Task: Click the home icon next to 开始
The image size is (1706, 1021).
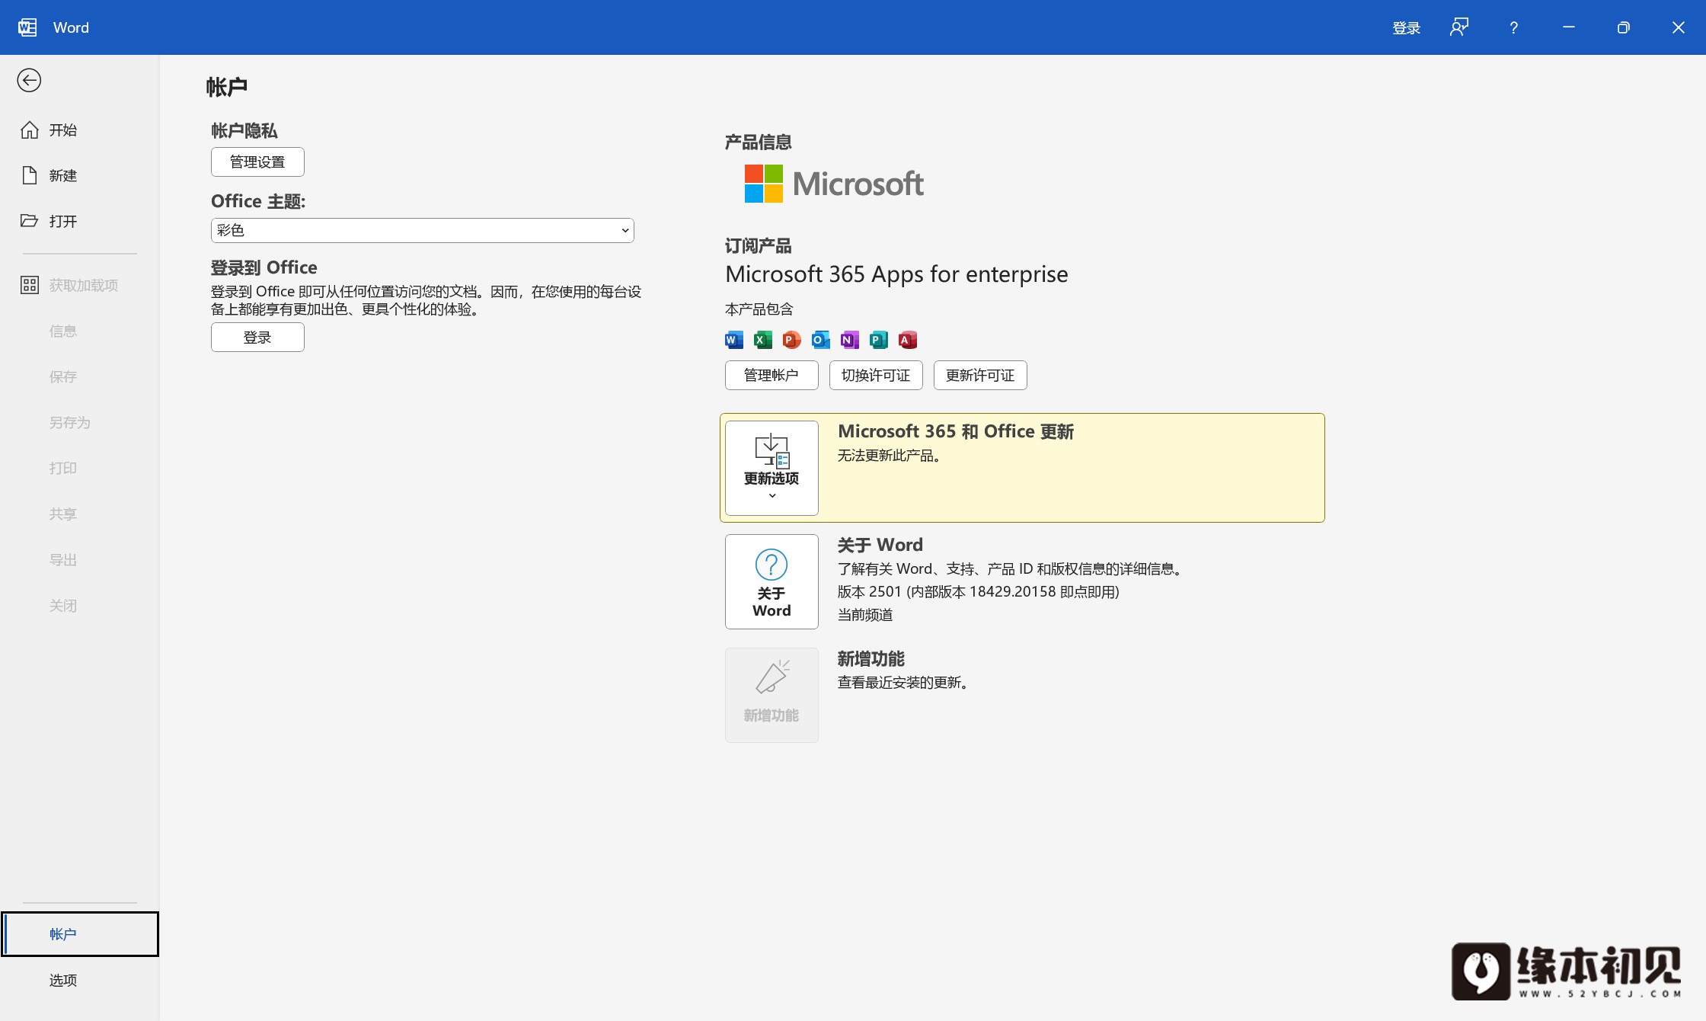Action: click(30, 130)
